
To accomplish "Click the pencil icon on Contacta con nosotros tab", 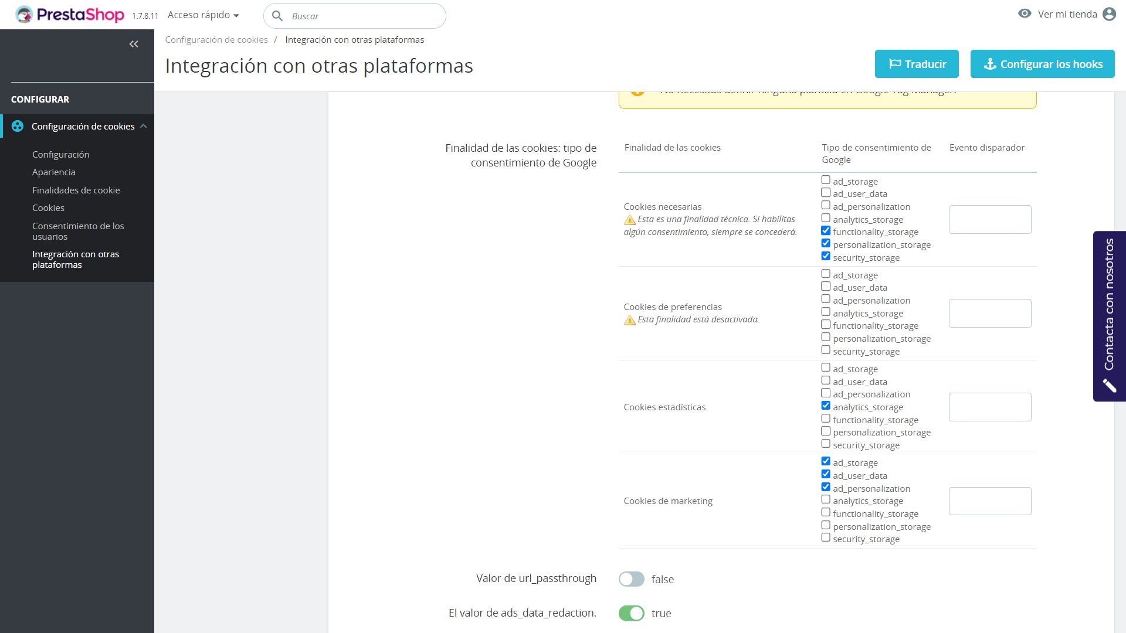I will (x=1108, y=385).
